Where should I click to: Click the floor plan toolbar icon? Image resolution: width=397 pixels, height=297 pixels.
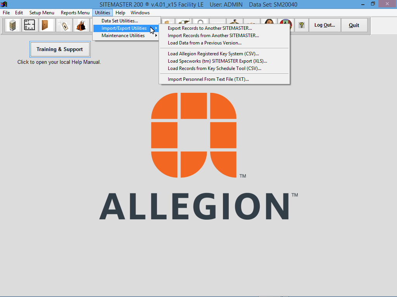coord(29,25)
